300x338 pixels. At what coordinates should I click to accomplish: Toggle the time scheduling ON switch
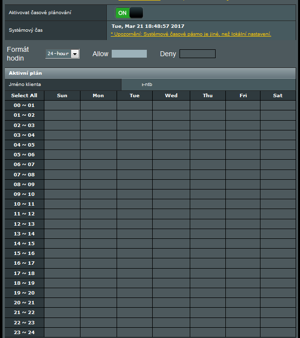[129, 13]
